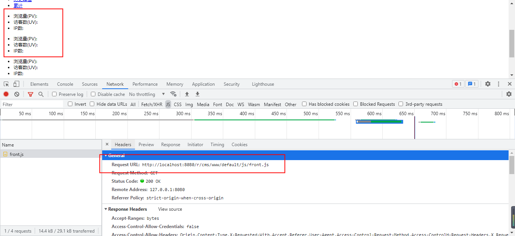Check 3rd-party requests option
Screen dimensions: 515x236
(401, 104)
